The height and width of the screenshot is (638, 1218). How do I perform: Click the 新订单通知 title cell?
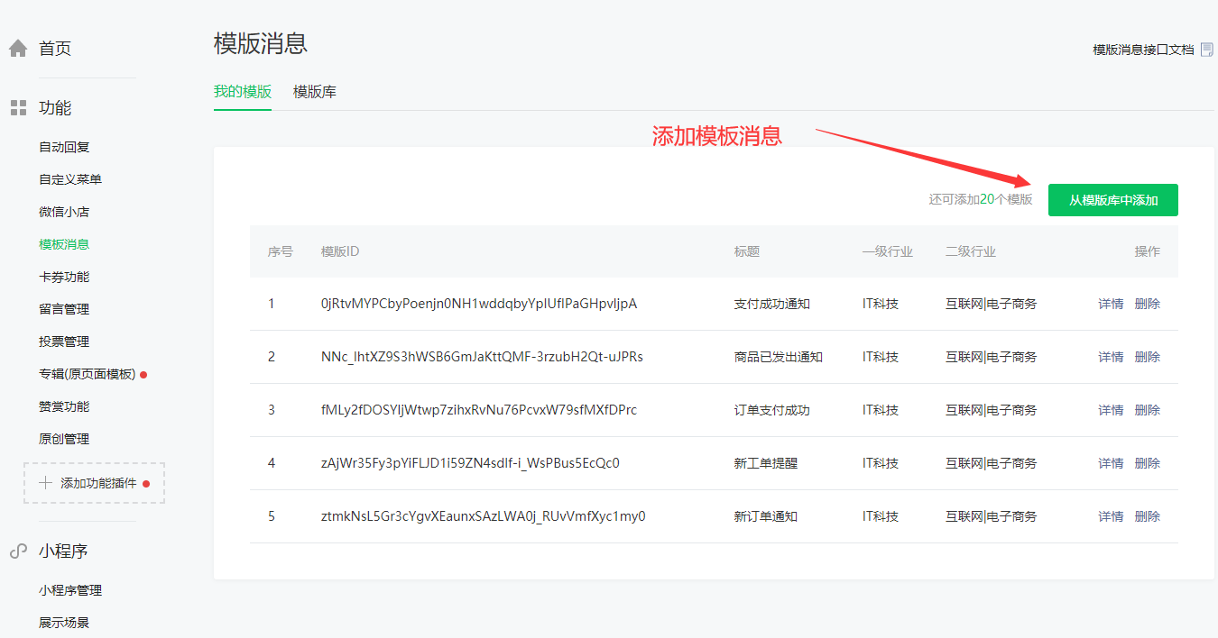point(766,516)
